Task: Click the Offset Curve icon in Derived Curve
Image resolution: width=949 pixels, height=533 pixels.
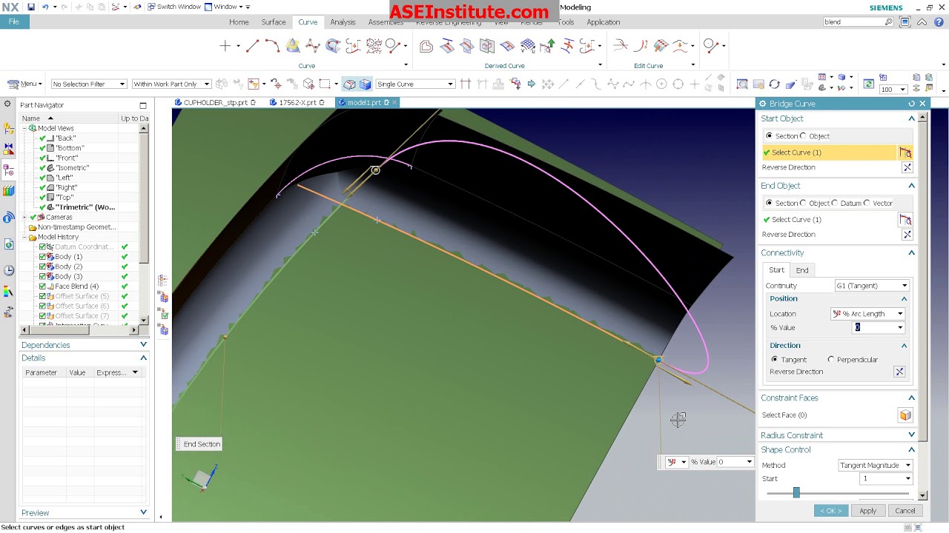Action: tap(426, 47)
